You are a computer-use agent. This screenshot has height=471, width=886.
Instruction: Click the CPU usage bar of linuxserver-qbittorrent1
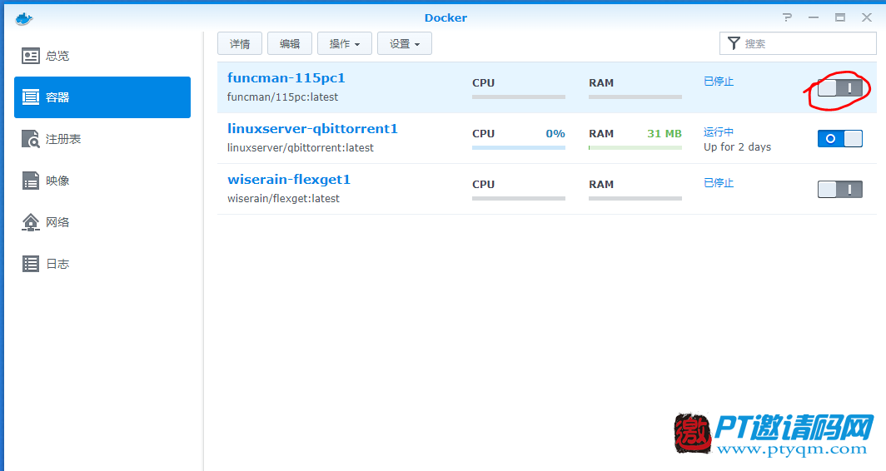pyautogui.click(x=519, y=148)
